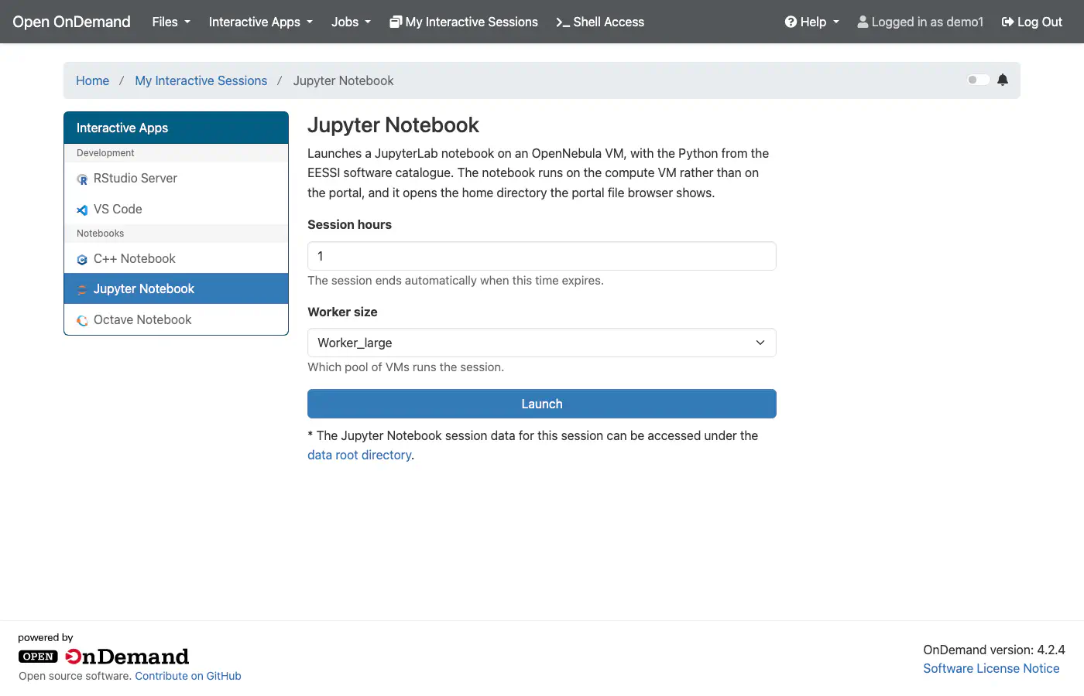
Task: Click the Shell Access terminal prompt icon
Action: [563, 22]
